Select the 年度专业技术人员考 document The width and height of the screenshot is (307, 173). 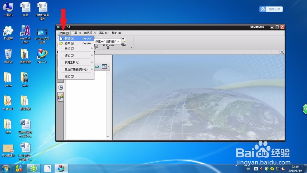(25, 128)
